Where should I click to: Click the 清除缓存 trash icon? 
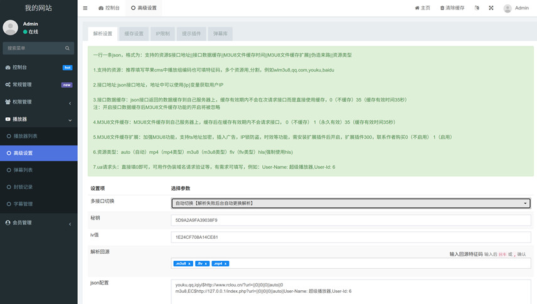442,8
